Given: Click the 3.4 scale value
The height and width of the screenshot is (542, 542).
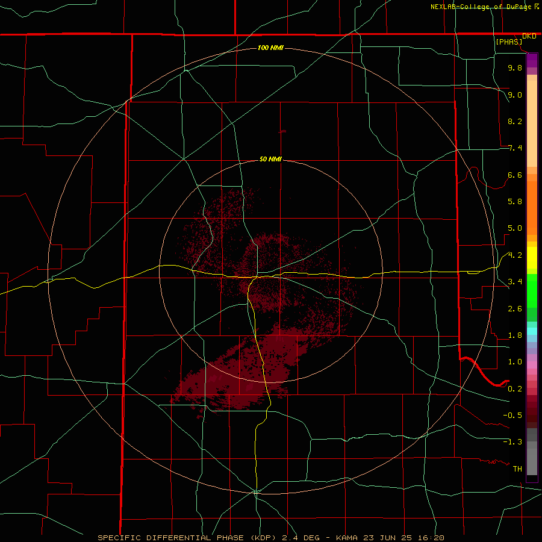Looking at the screenshot, I should 515,282.
